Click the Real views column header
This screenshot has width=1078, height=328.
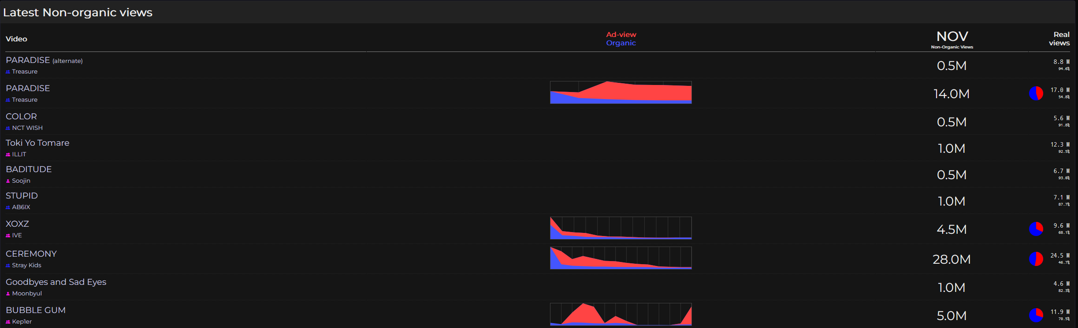(x=1059, y=39)
